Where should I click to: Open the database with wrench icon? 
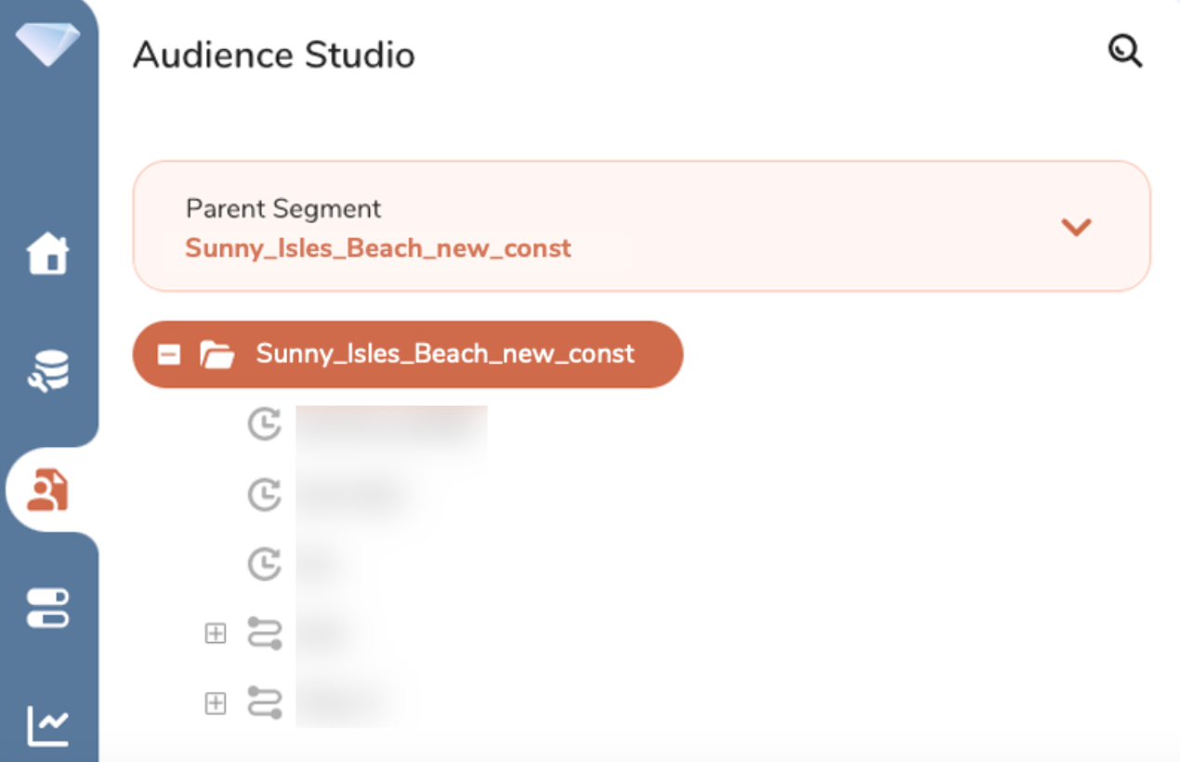47,370
